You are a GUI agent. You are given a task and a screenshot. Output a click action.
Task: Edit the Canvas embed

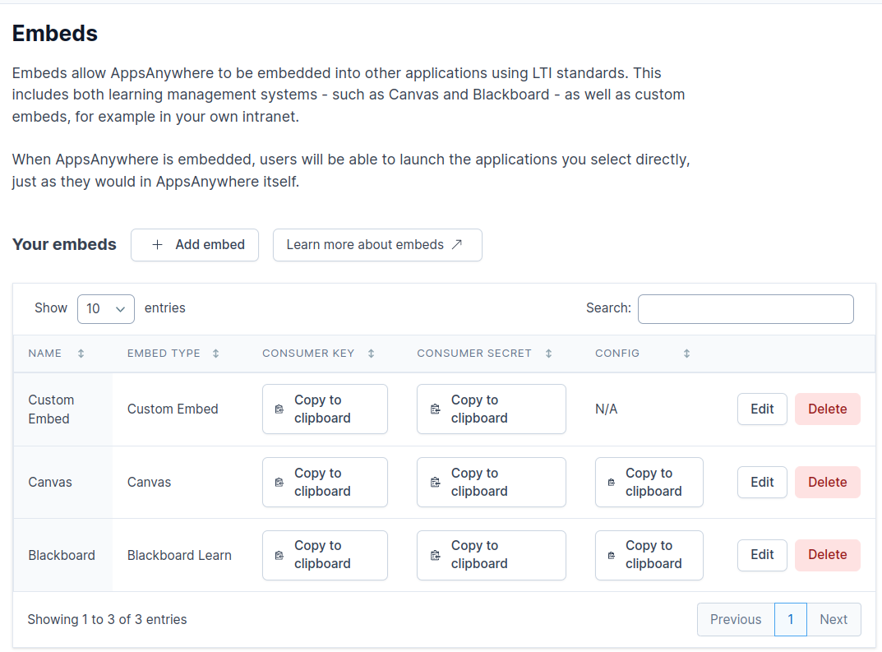(762, 483)
